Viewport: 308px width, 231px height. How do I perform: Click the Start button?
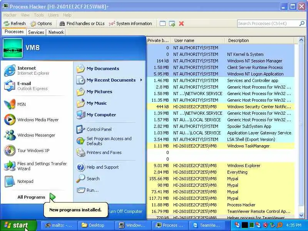tap(18, 225)
